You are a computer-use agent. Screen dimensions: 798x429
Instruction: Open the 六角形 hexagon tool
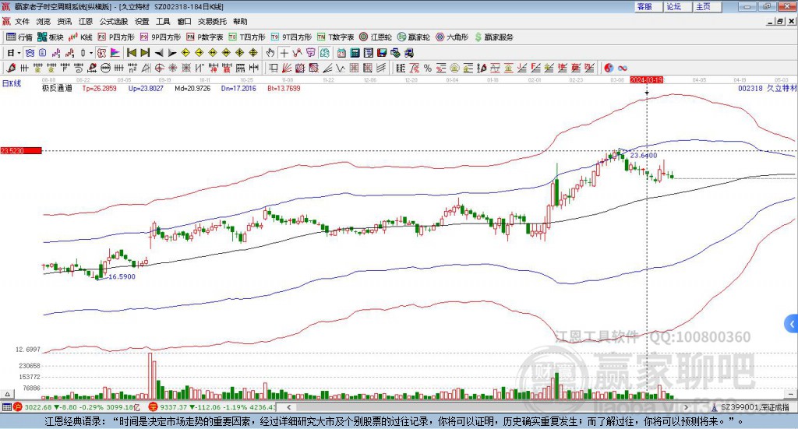(452, 37)
